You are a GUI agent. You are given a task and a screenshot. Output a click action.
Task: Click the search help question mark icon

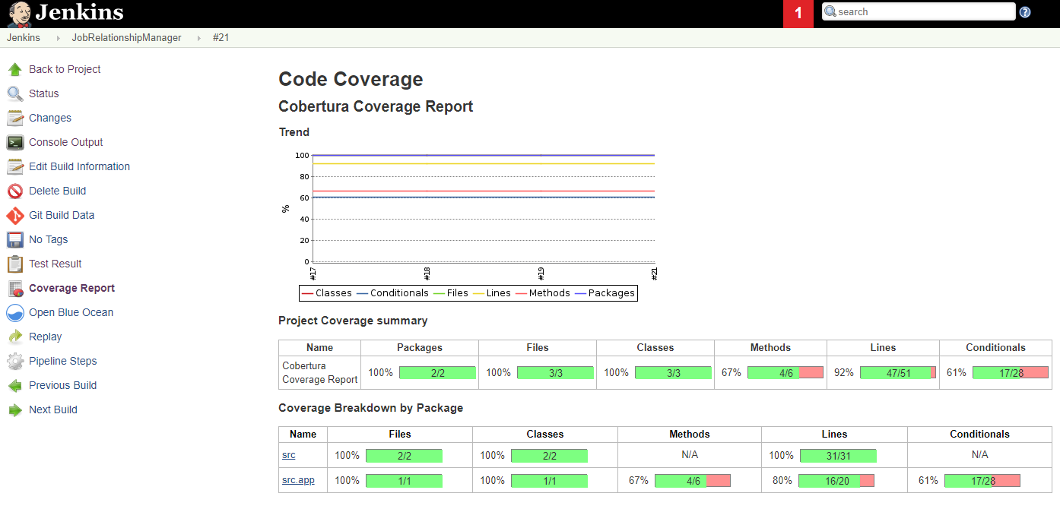click(1025, 12)
